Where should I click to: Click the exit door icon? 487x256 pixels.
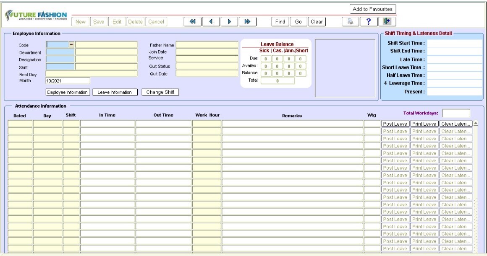[x=388, y=22]
